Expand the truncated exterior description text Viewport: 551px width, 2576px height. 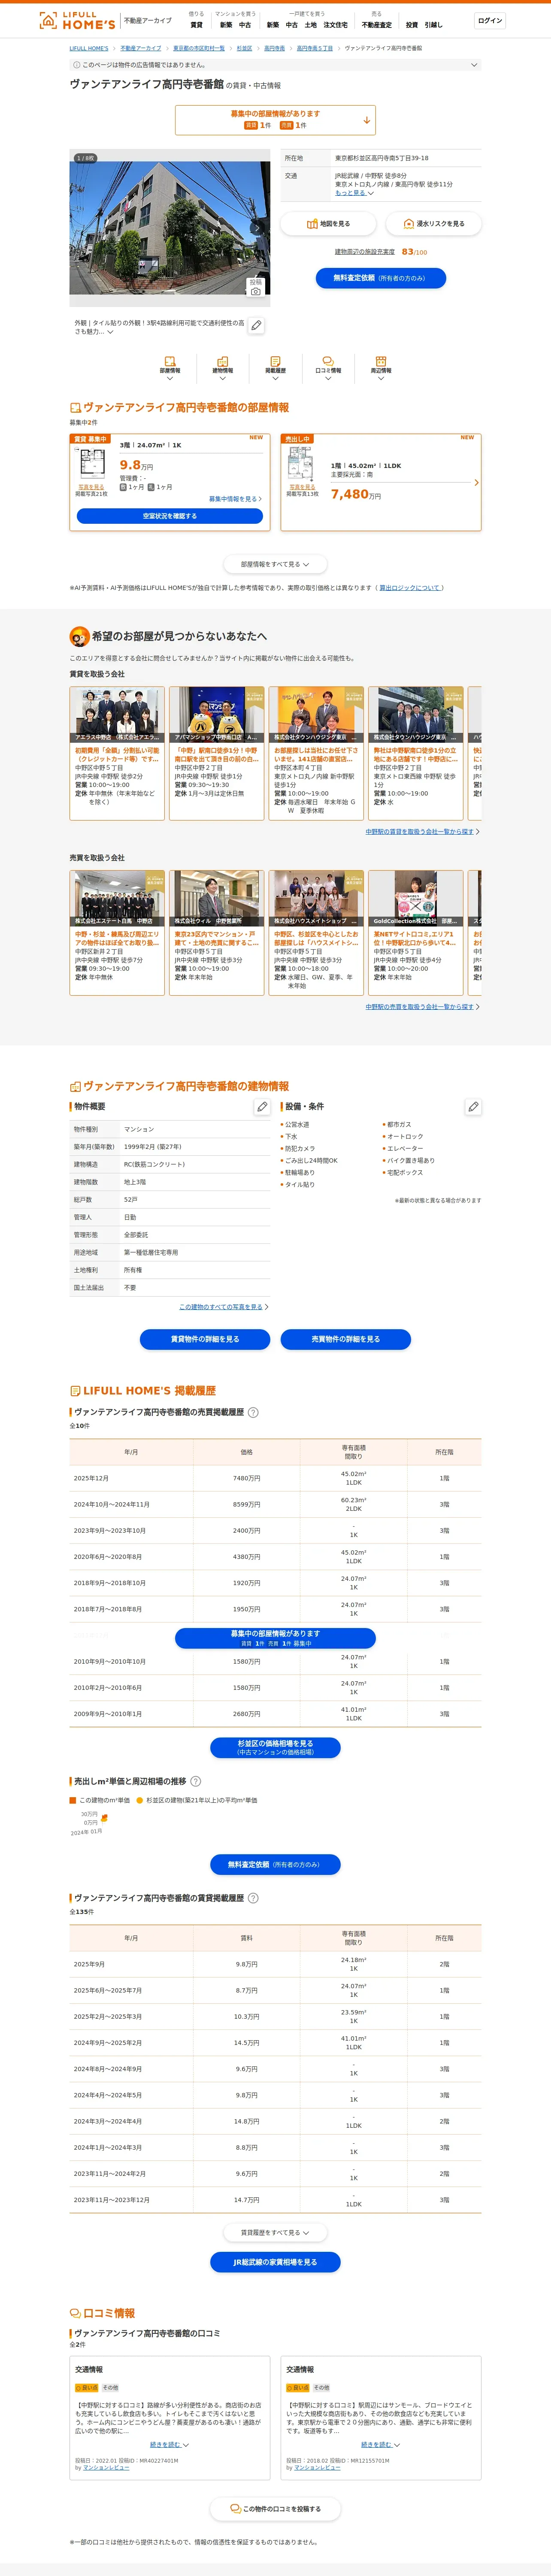pyautogui.click(x=110, y=332)
